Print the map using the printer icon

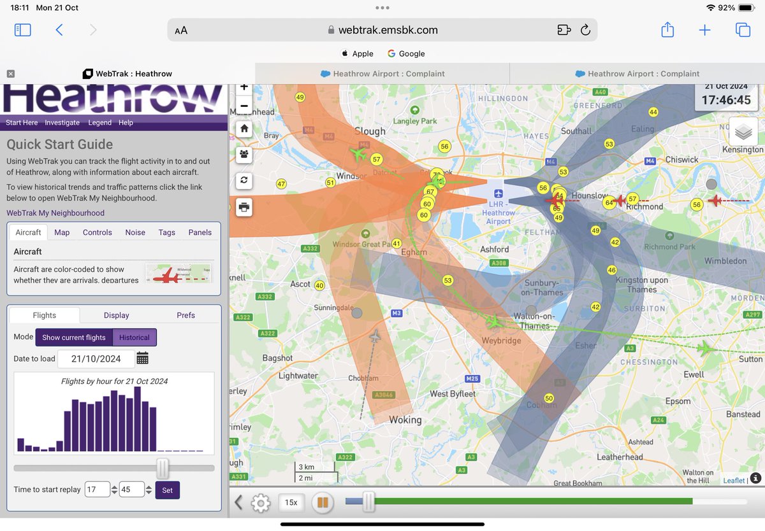[x=244, y=206]
